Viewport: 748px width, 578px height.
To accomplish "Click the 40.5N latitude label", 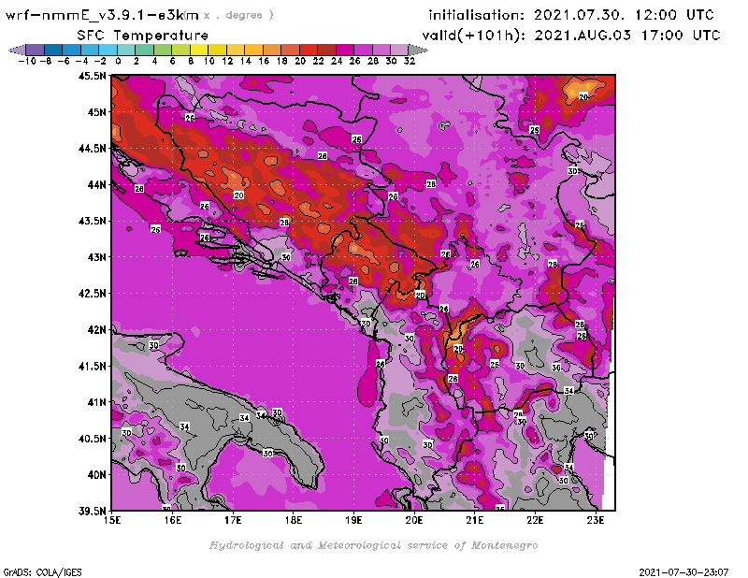I will [x=92, y=439].
